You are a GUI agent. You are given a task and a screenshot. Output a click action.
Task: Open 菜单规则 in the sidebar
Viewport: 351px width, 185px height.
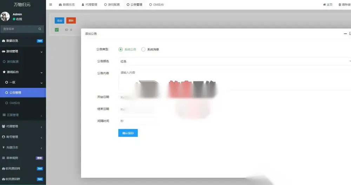point(23,158)
